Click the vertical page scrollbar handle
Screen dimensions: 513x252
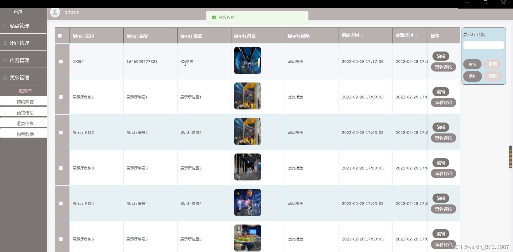[x=510, y=157]
